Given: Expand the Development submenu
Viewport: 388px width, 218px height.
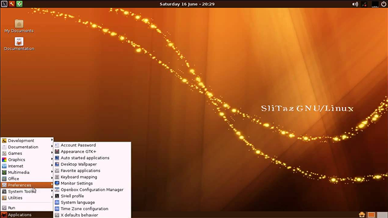Looking at the screenshot, I should 27,141.
